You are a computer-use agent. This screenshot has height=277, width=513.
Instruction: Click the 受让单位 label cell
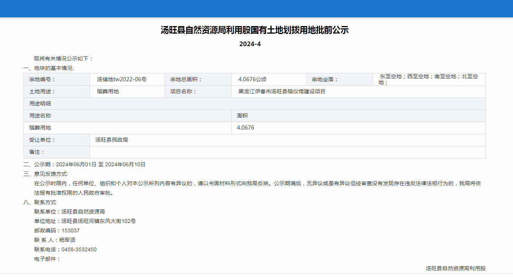pos(57,140)
